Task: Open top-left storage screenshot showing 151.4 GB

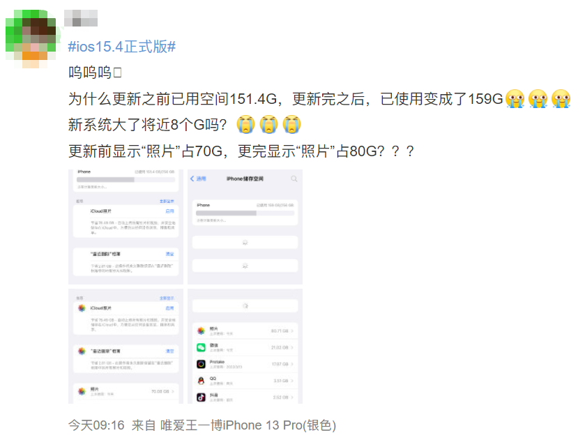Action: click(x=126, y=227)
